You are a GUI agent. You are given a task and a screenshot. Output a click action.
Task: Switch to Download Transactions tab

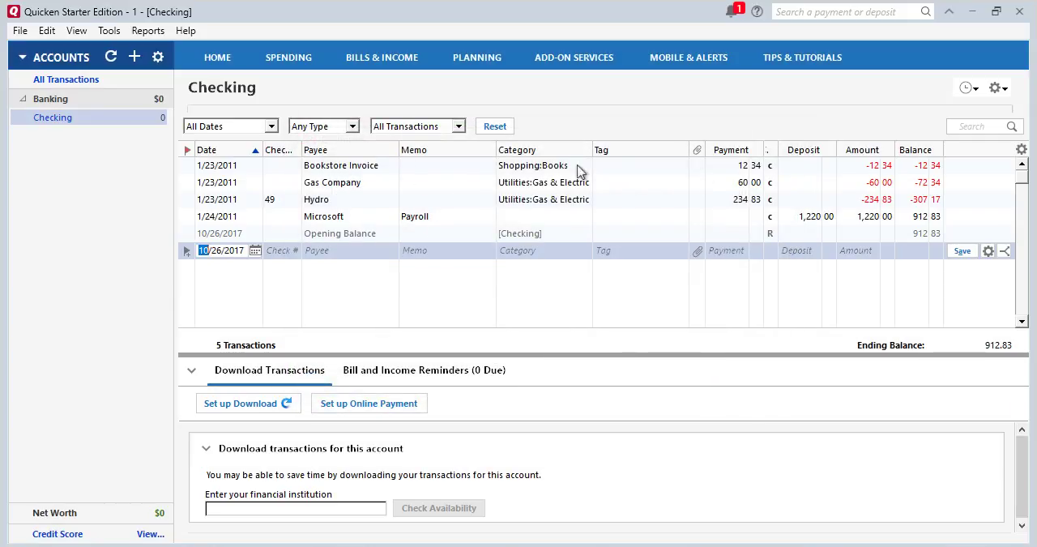tap(270, 370)
